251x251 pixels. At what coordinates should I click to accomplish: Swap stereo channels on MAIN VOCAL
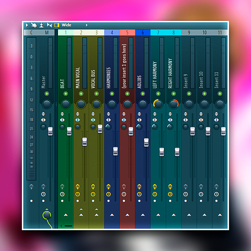[x=78, y=120]
